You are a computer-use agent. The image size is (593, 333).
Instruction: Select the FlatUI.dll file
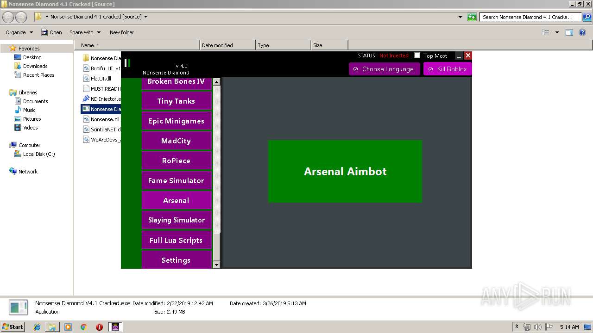[101, 79]
